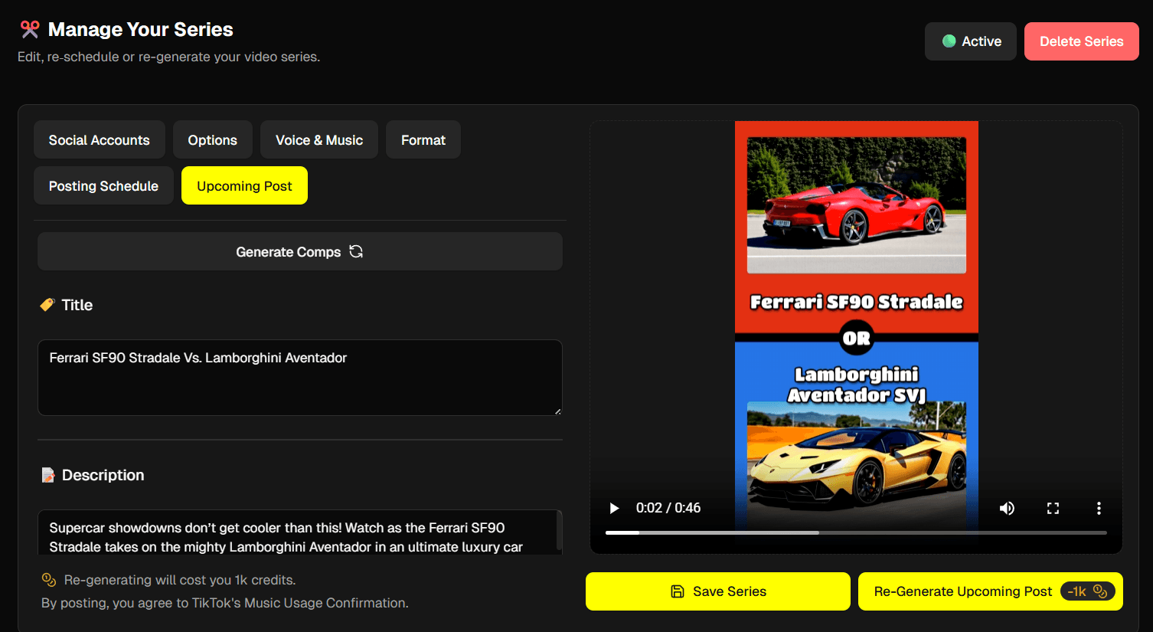The height and width of the screenshot is (632, 1153).
Task: Open the Voice & Music tab
Action: [319, 139]
